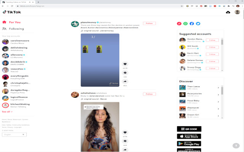Follow Snoop Dogg in suggested accounts
The image size is (244, 152).
pos(212,68)
